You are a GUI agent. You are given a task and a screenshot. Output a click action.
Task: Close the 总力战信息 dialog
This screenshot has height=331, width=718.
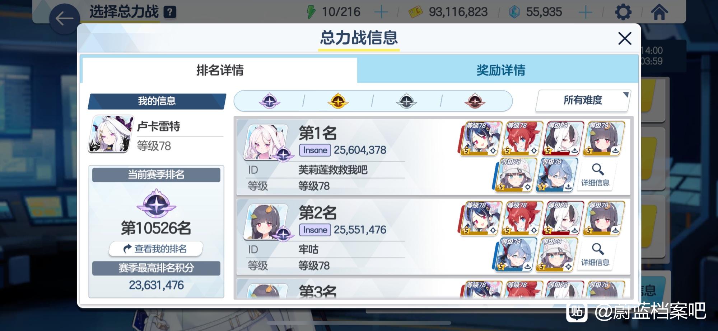click(x=625, y=38)
